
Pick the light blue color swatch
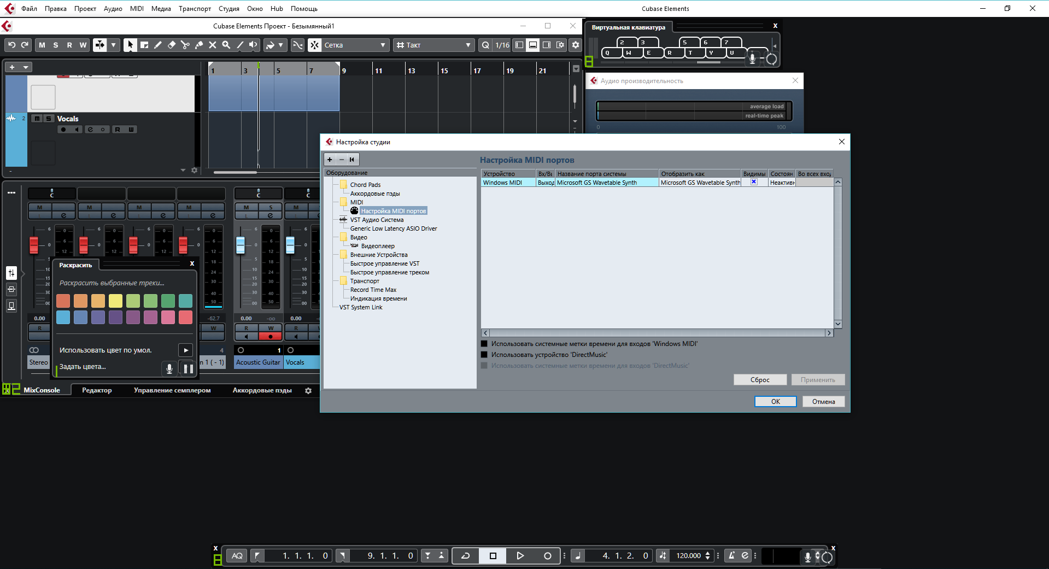click(x=63, y=318)
